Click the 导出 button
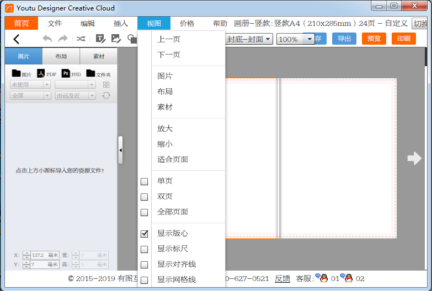The height and width of the screenshot is (291, 432). click(x=344, y=39)
